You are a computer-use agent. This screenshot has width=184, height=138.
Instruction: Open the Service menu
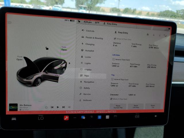coord(85,94)
